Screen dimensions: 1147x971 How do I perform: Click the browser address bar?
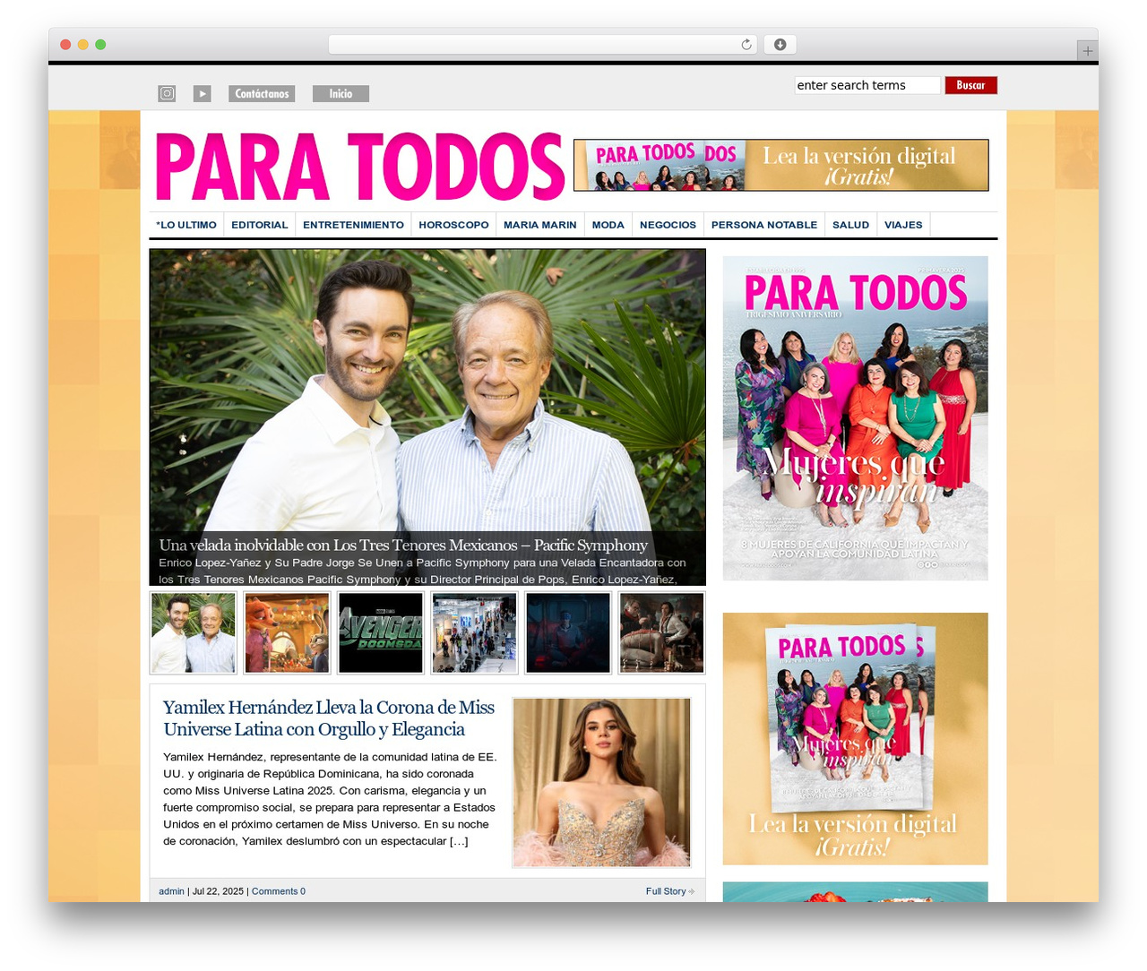[543, 45]
